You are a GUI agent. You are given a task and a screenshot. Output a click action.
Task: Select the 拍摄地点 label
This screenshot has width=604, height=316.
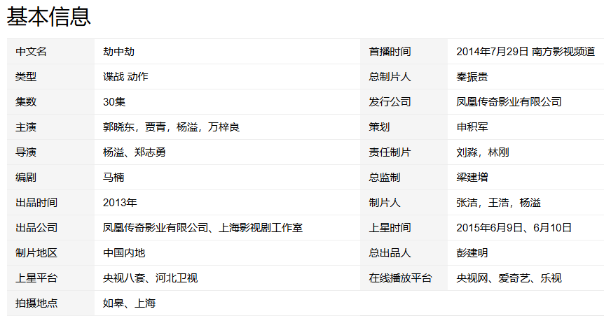pyautogui.click(x=36, y=303)
